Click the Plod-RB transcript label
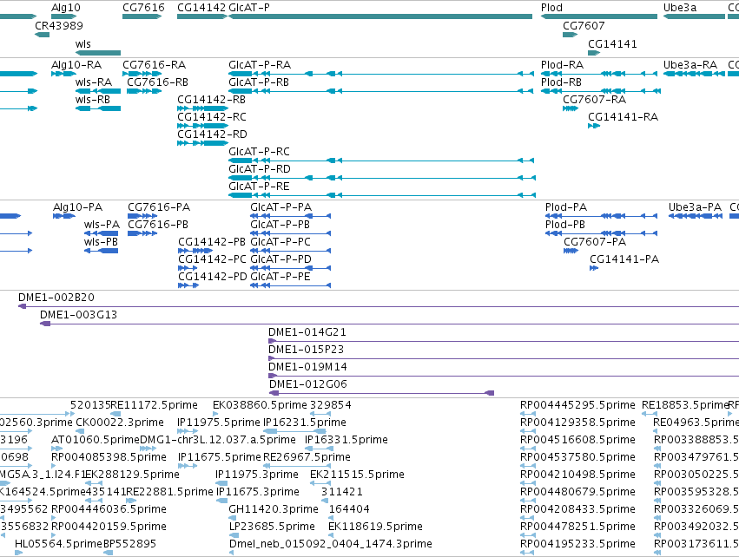Viewport: 739px width, 557px height. point(561,82)
